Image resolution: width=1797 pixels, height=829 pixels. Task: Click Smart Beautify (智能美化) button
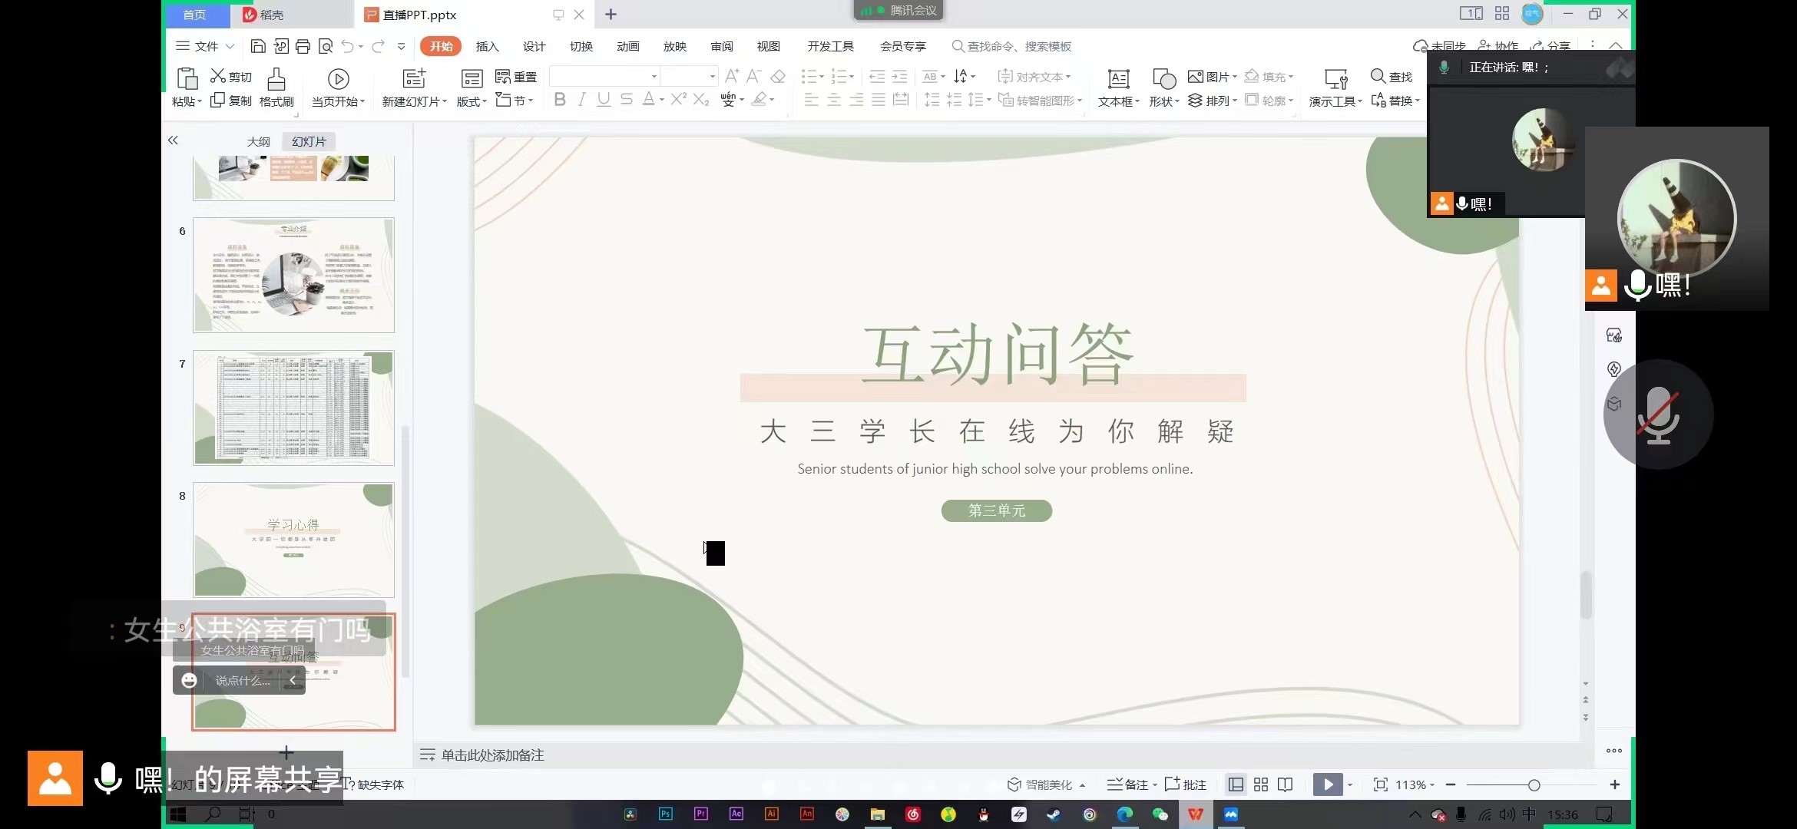[x=1046, y=784]
